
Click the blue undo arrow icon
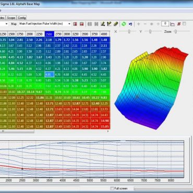130,24
